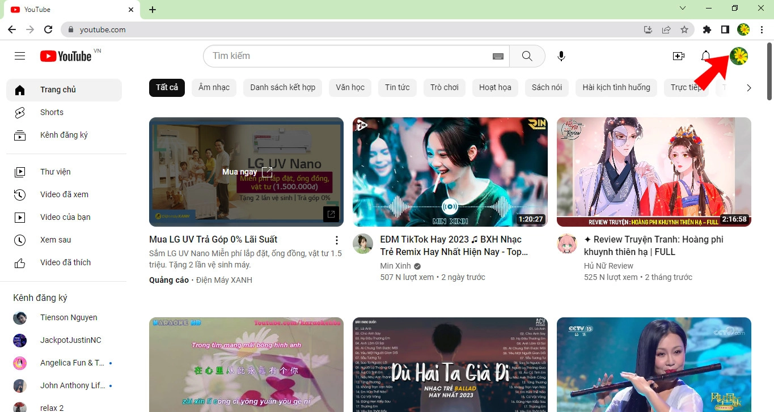
Task: Click the right chevron to reveal more category chips
Action: point(749,87)
